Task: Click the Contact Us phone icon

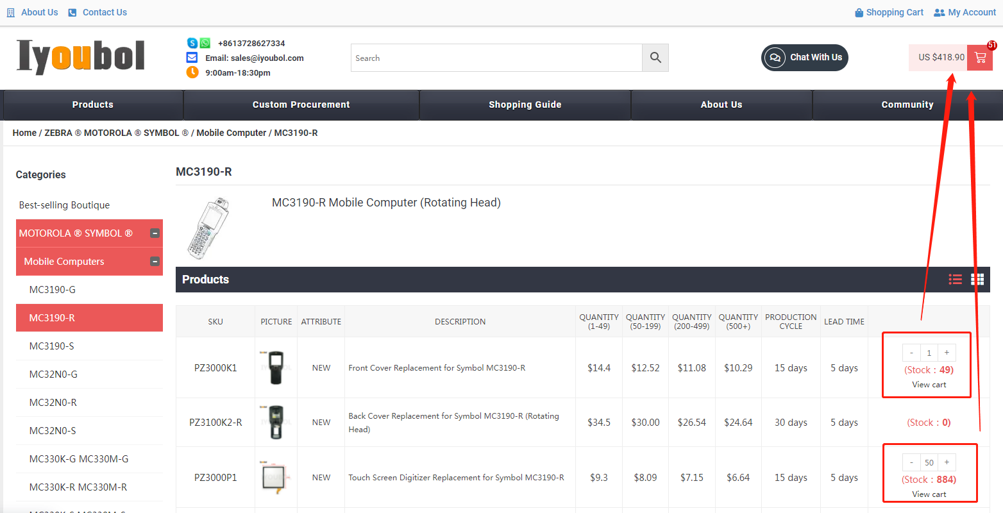Action: pyautogui.click(x=72, y=12)
